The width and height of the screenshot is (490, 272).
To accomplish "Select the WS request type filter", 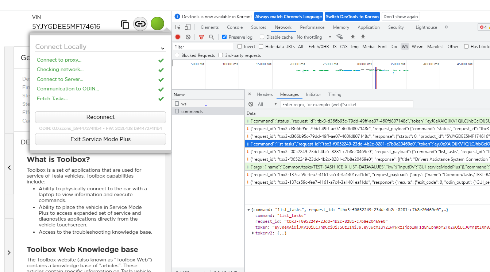I will click(x=405, y=46).
